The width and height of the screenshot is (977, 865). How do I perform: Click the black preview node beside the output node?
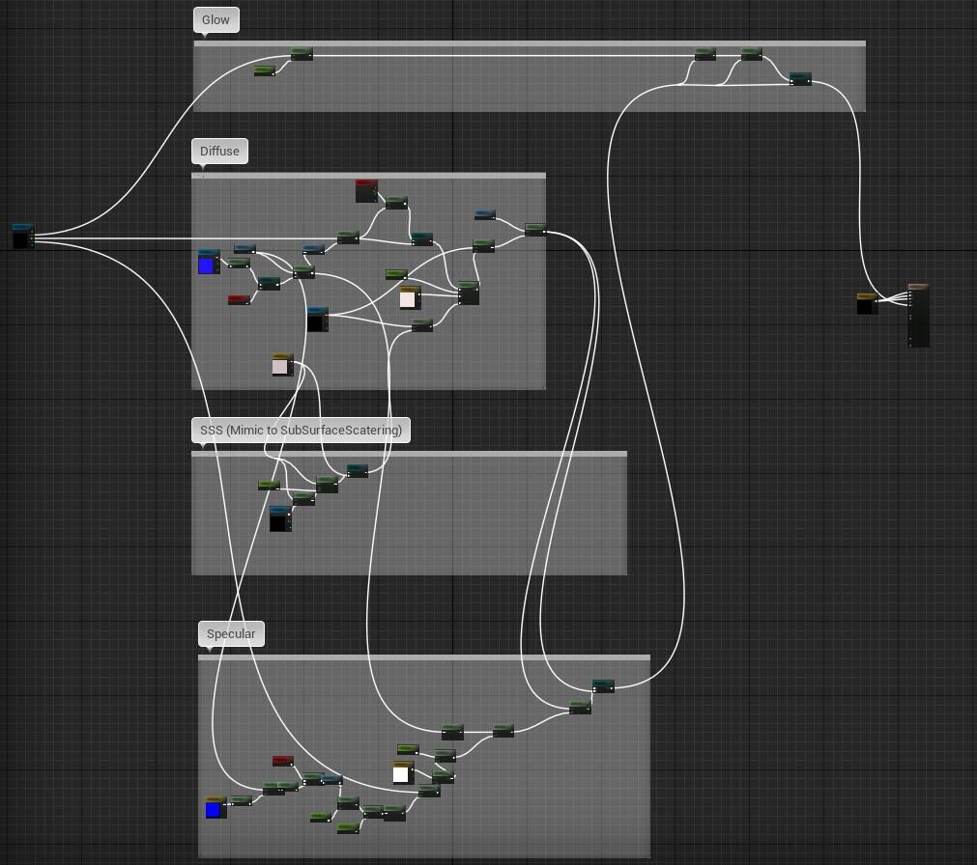click(x=866, y=304)
